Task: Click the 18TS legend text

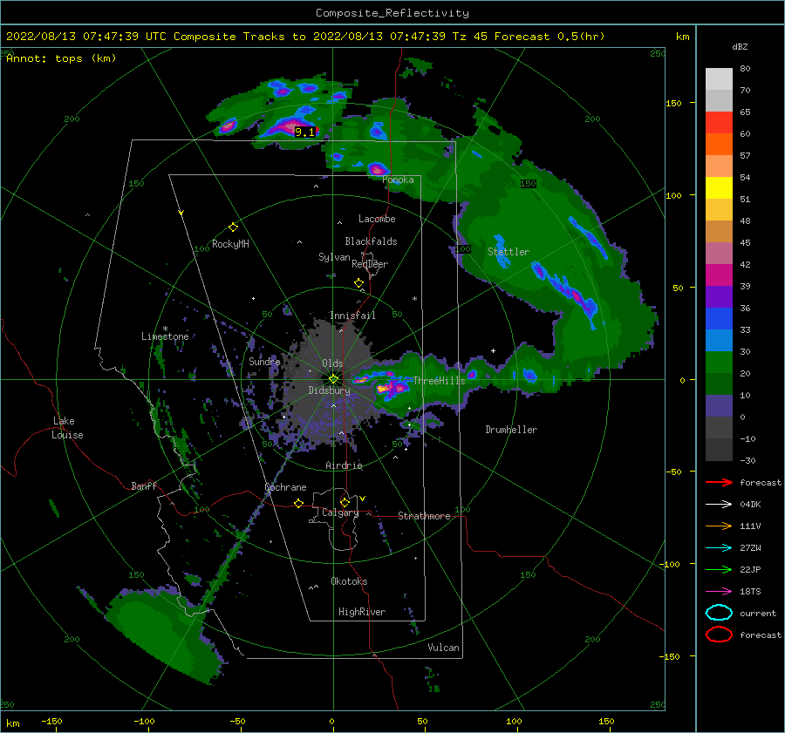Action: (x=750, y=592)
